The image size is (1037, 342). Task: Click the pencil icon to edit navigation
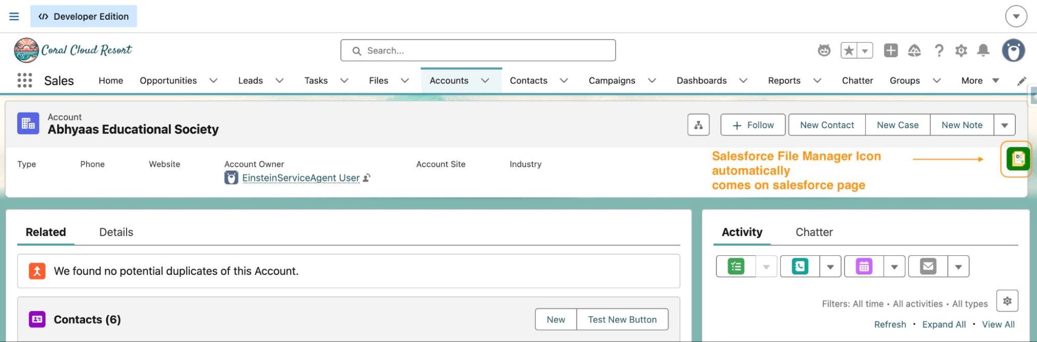(1021, 81)
